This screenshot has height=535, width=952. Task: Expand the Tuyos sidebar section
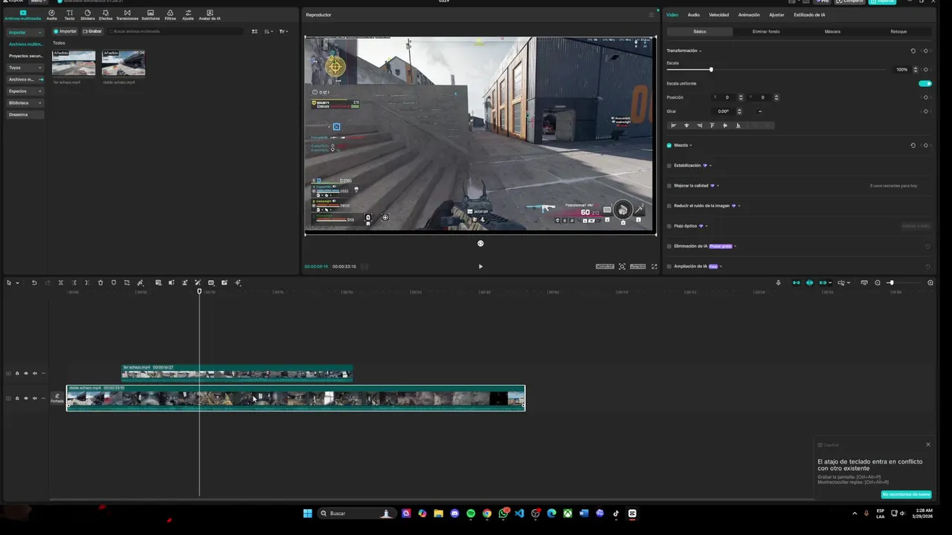coord(40,68)
